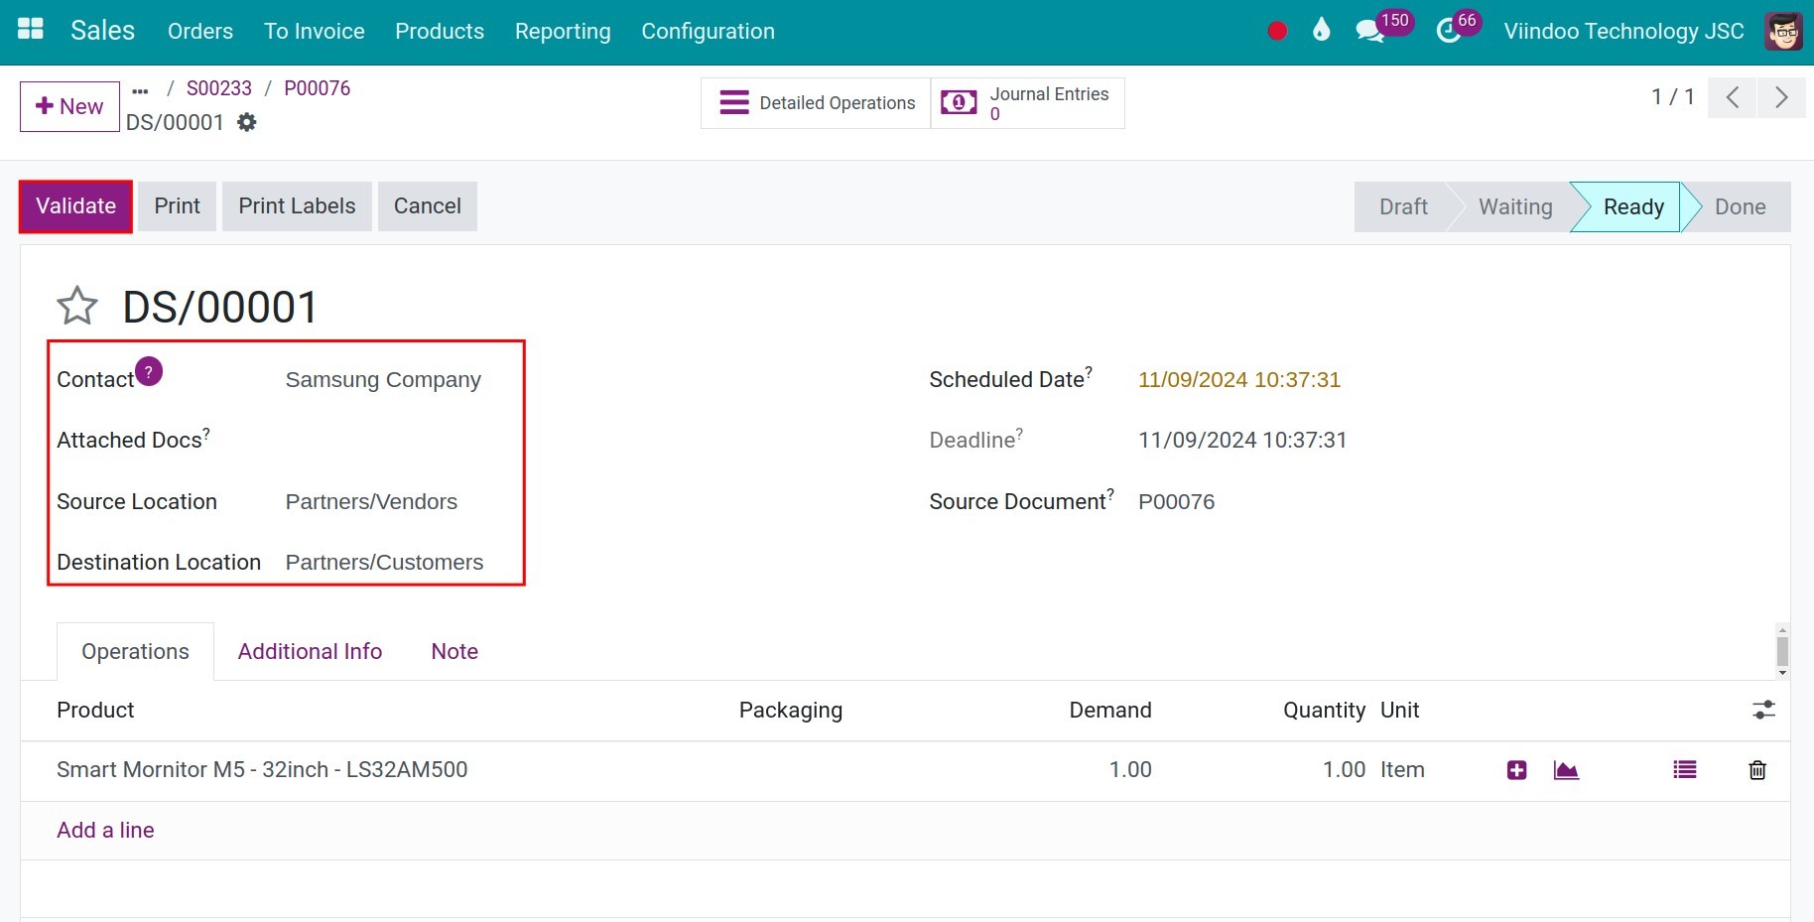Screen dimensions: 1814x922
Task: Open detailed operations list icon in product row
Action: (1685, 770)
